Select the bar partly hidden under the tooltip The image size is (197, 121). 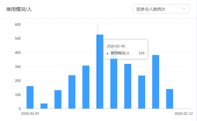[114, 84]
